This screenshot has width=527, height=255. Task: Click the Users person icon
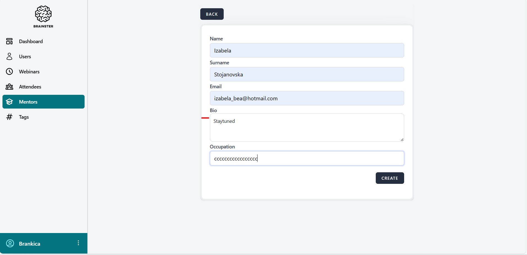pyautogui.click(x=9, y=56)
